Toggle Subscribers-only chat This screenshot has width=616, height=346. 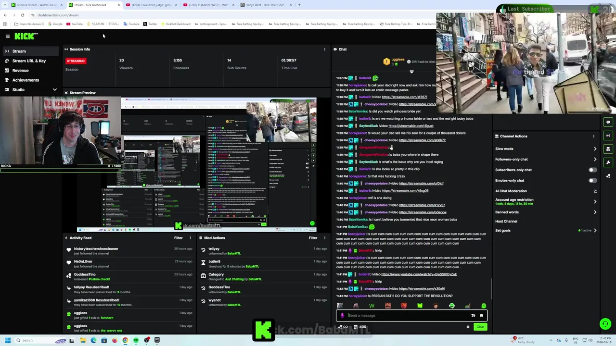(x=592, y=170)
